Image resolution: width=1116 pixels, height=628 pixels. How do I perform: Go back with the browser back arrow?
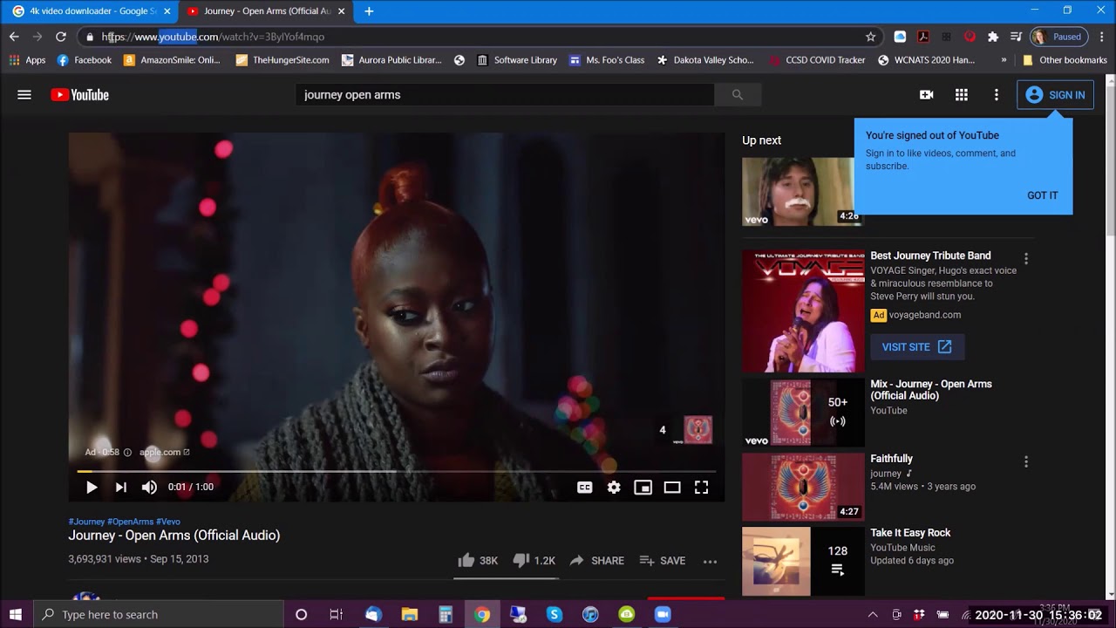click(14, 37)
